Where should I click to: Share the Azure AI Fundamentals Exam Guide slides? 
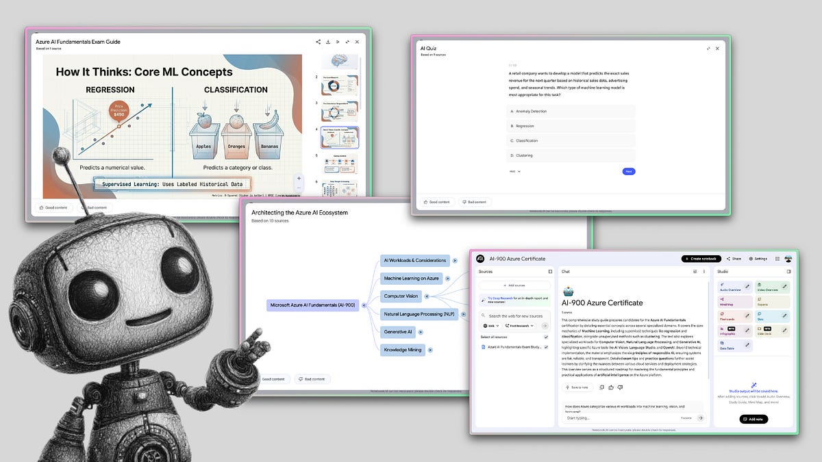[x=319, y=42]
